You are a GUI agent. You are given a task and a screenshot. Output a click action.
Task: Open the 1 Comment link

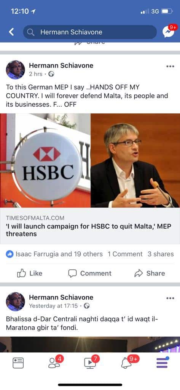pyautogui.click(x=125, y=254)
